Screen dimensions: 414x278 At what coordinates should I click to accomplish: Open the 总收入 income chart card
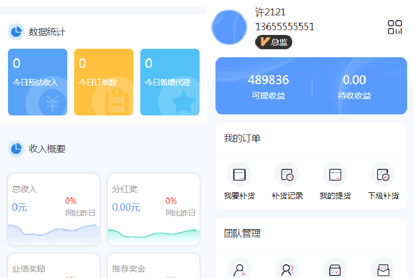tap(53, 209)
